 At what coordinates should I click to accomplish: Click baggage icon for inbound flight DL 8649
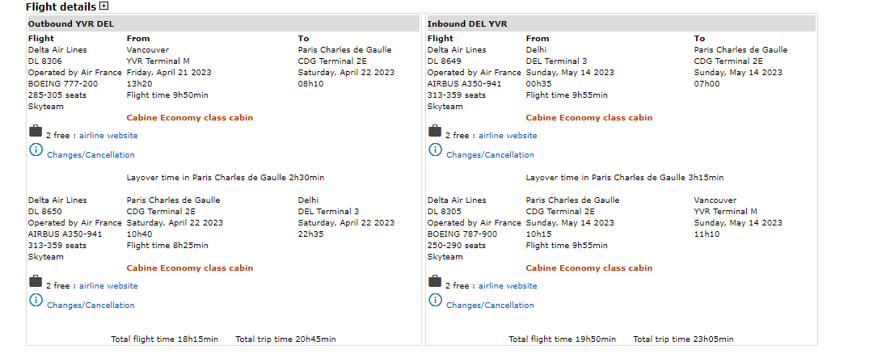pos(435,131)
